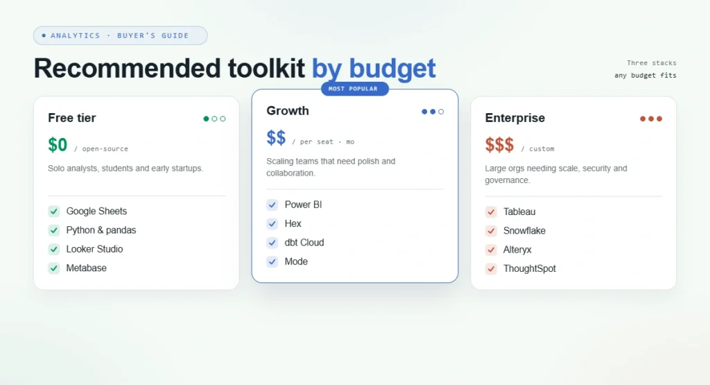The image size is (710, 385).
Task: Toggle the Tableau checkmark
Action: click(491, 212)
